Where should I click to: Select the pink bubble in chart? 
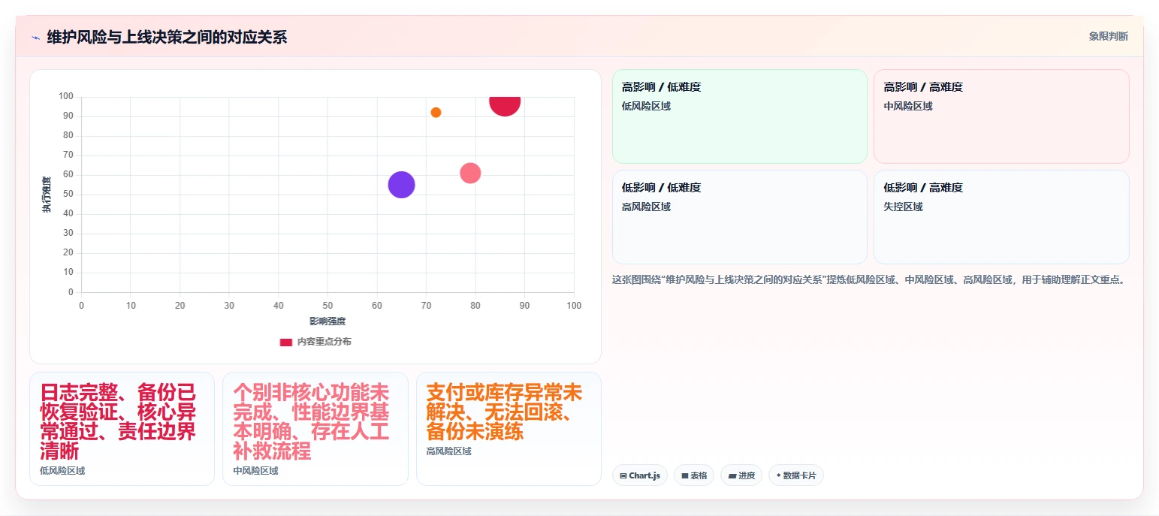[470, 173]
